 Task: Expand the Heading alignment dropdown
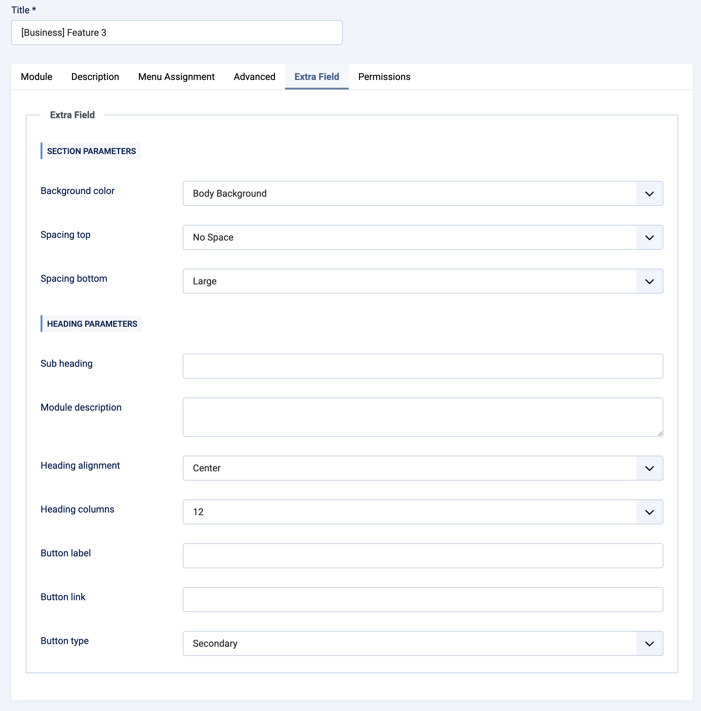[422, 468]
